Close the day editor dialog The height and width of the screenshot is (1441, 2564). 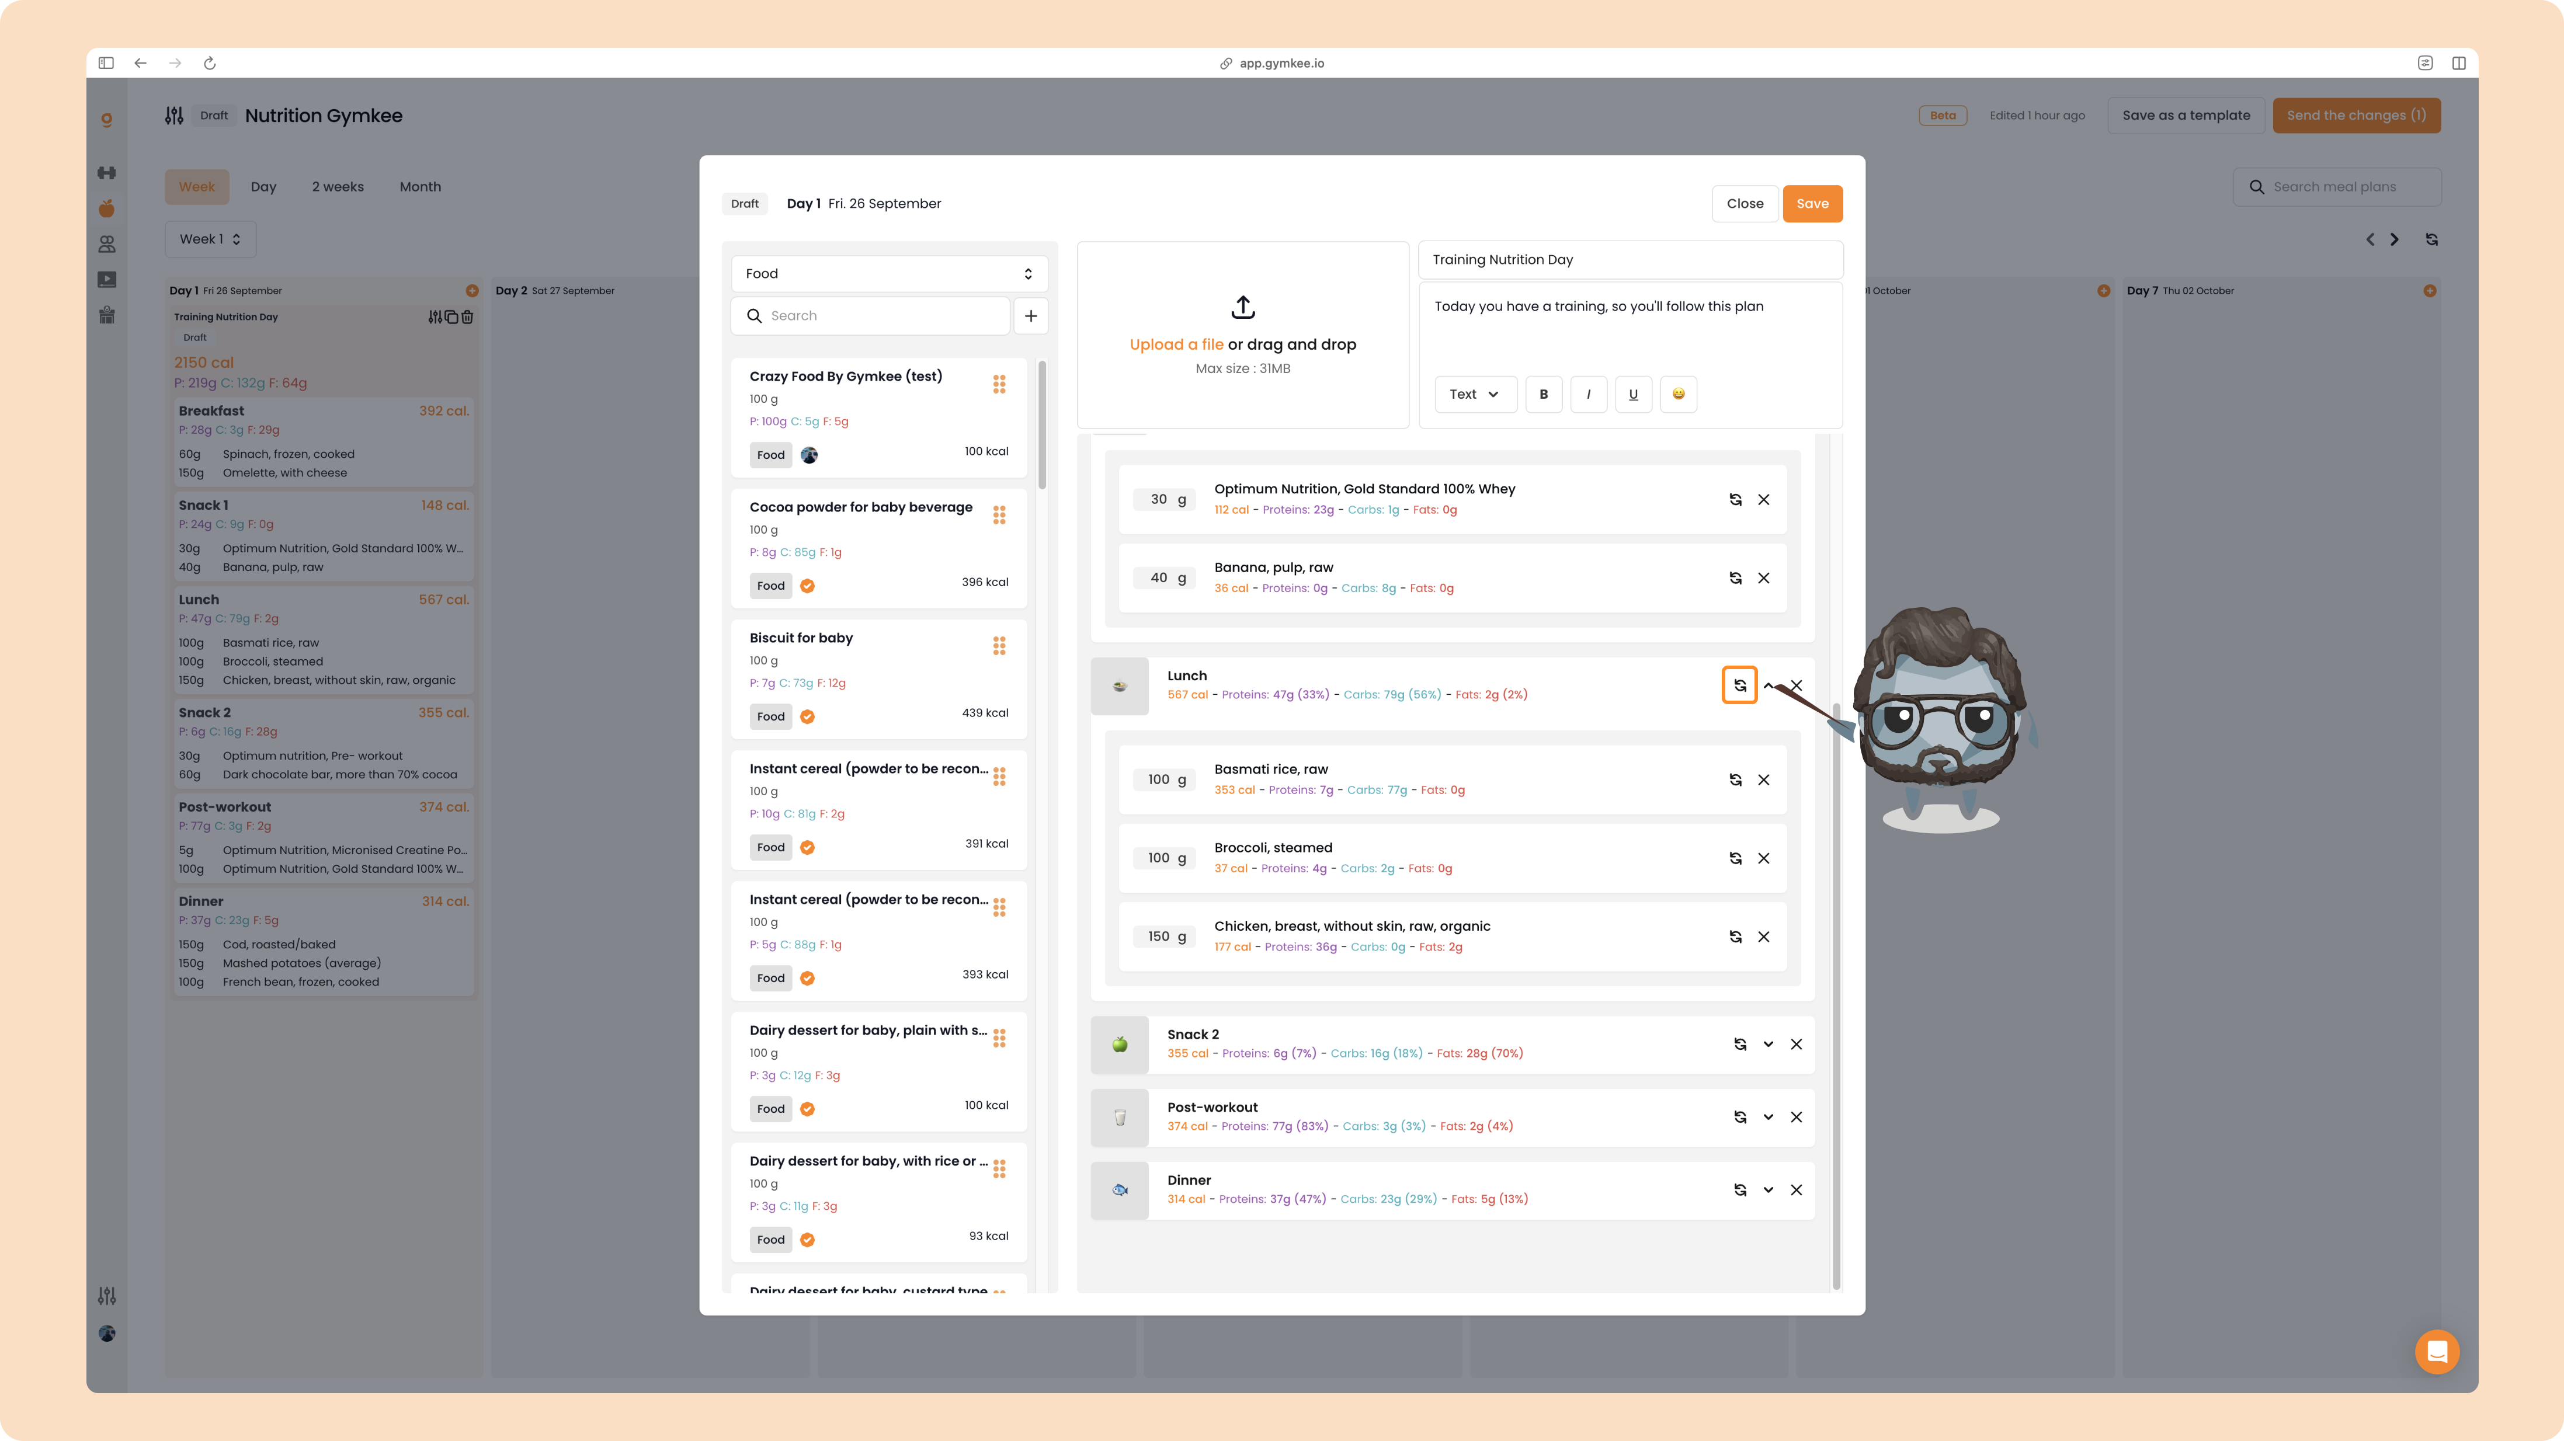click(1745, 204)
